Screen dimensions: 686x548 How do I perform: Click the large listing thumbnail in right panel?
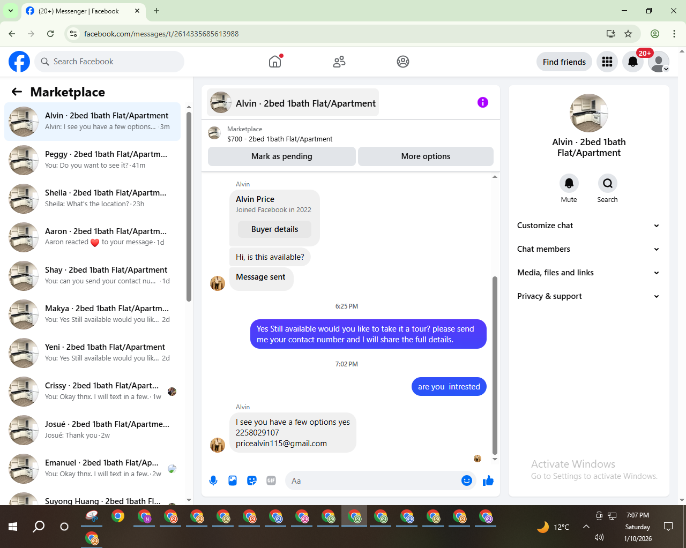pos(589,113)
